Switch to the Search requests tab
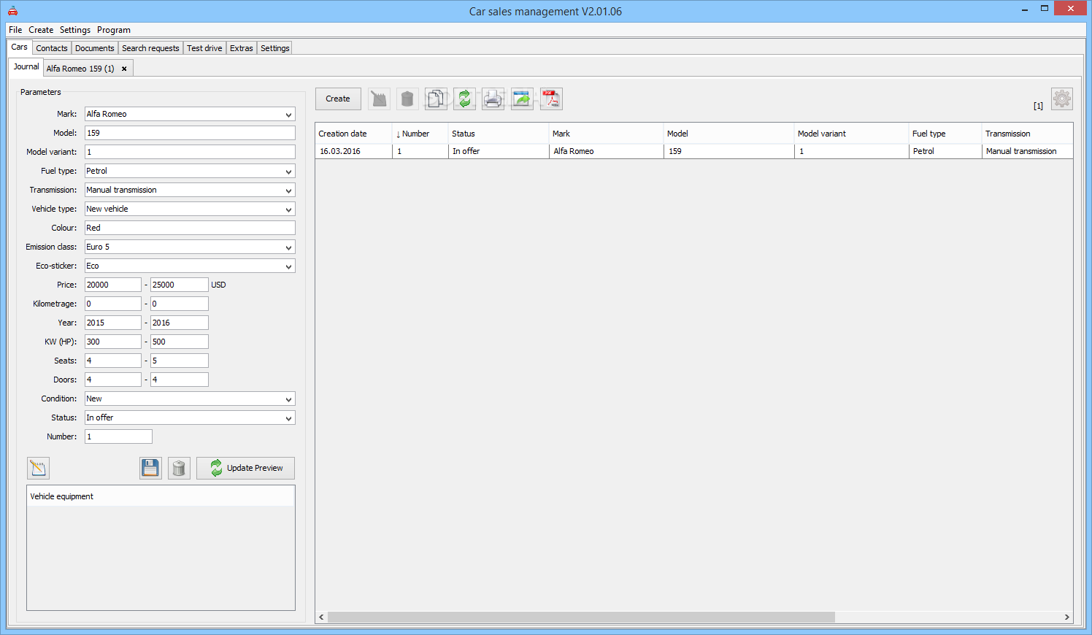The image size is (1092, 635). click(x=150, y=48)
